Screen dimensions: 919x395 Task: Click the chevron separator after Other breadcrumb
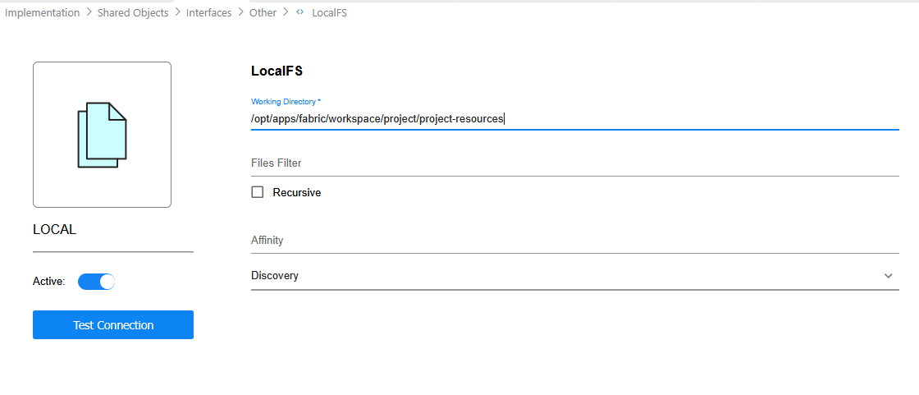(286, 13)
